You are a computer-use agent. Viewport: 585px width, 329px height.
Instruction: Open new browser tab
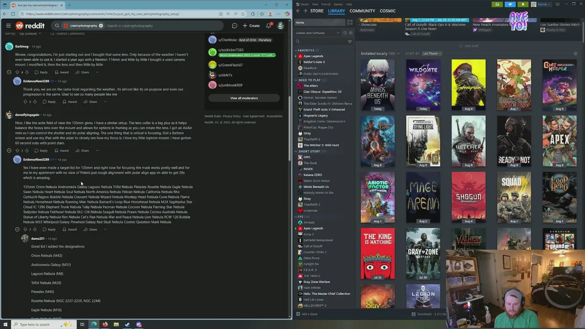tap(69, 5)
